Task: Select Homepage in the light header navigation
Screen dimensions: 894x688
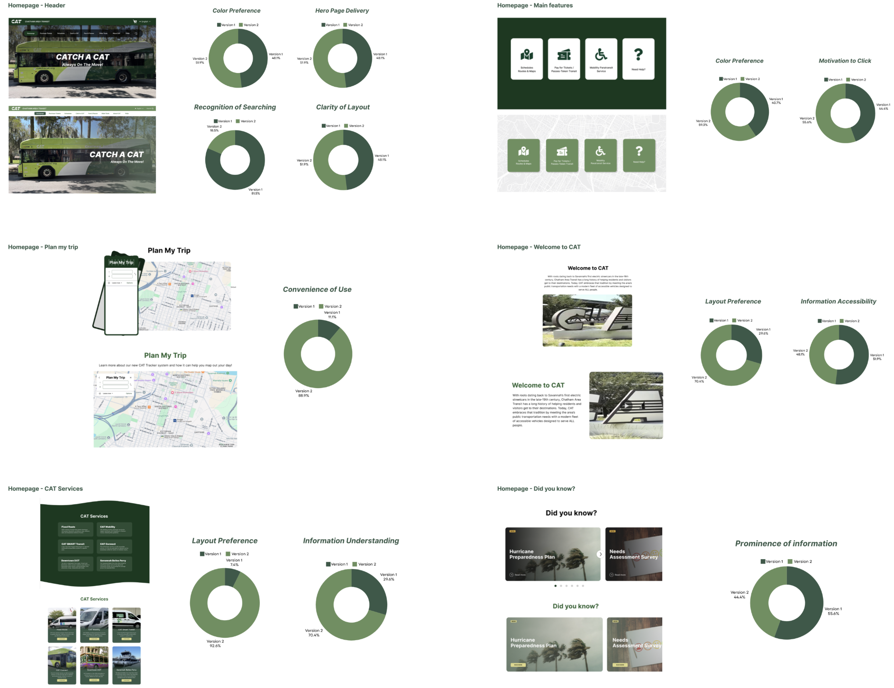Action: [x=40, y=113]
